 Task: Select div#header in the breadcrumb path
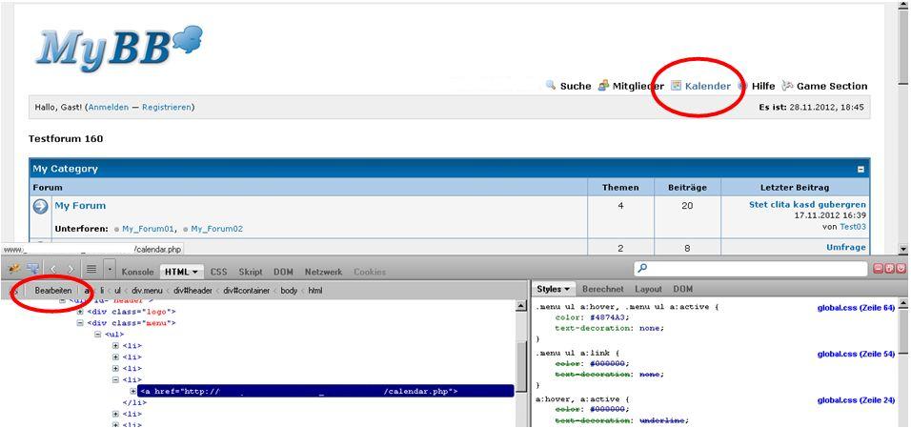click(191, 290)
